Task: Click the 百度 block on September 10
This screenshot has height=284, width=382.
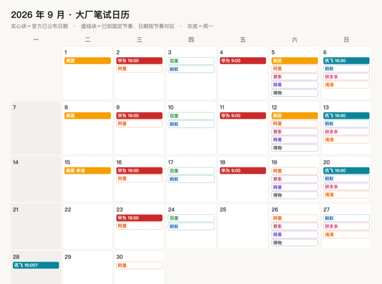Action: [x=191, y=116]
